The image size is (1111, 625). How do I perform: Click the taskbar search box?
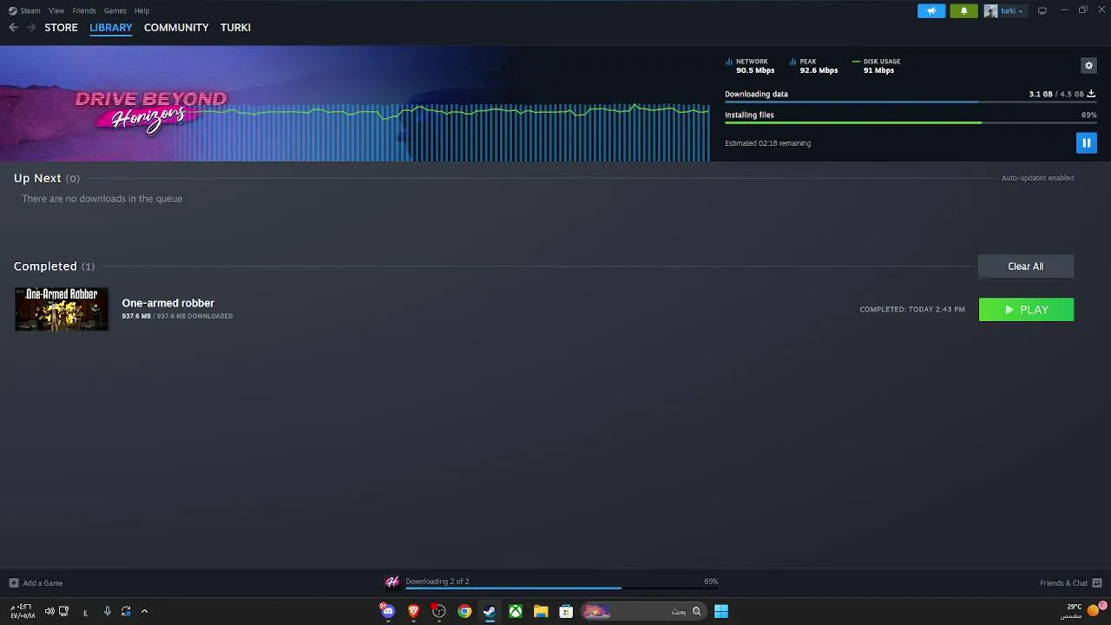[x=643, y=611]
